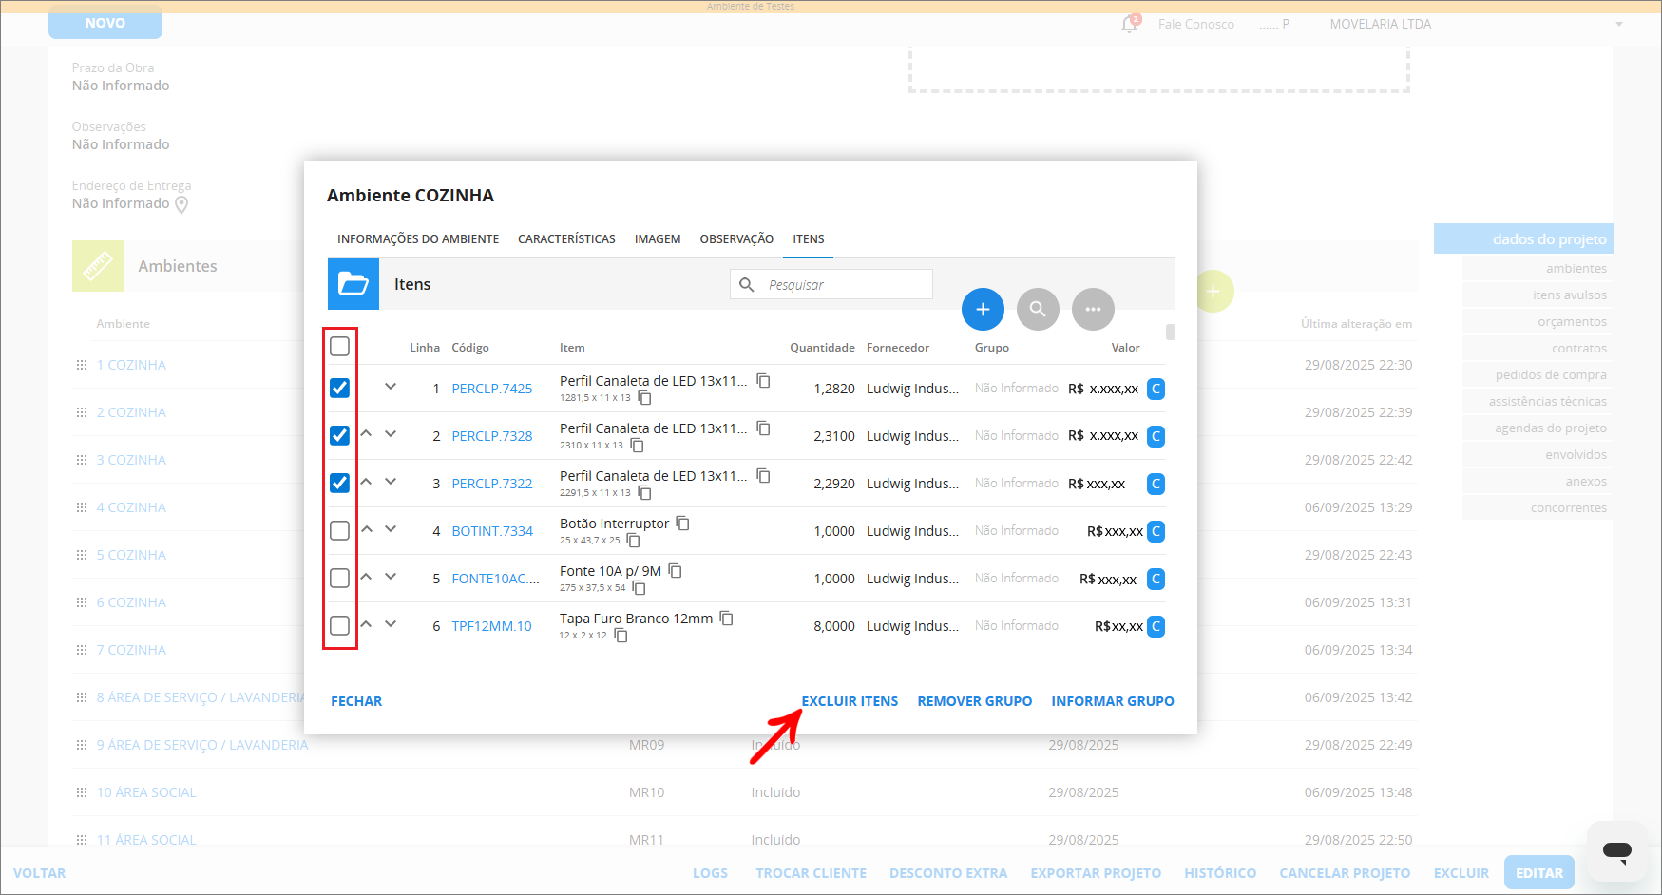Click the blue plus add item button
1662x895 pixels.
pos(983,310)
